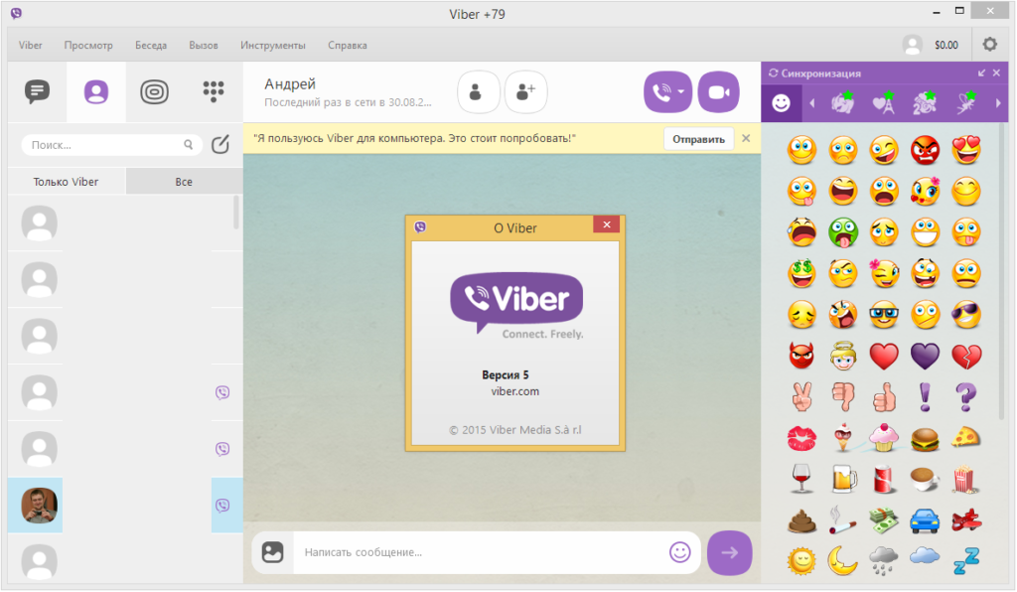The width and height of the screenshot is (1017, 592).
Task: Open the public chats icon
Action: (x=154, y=91)
